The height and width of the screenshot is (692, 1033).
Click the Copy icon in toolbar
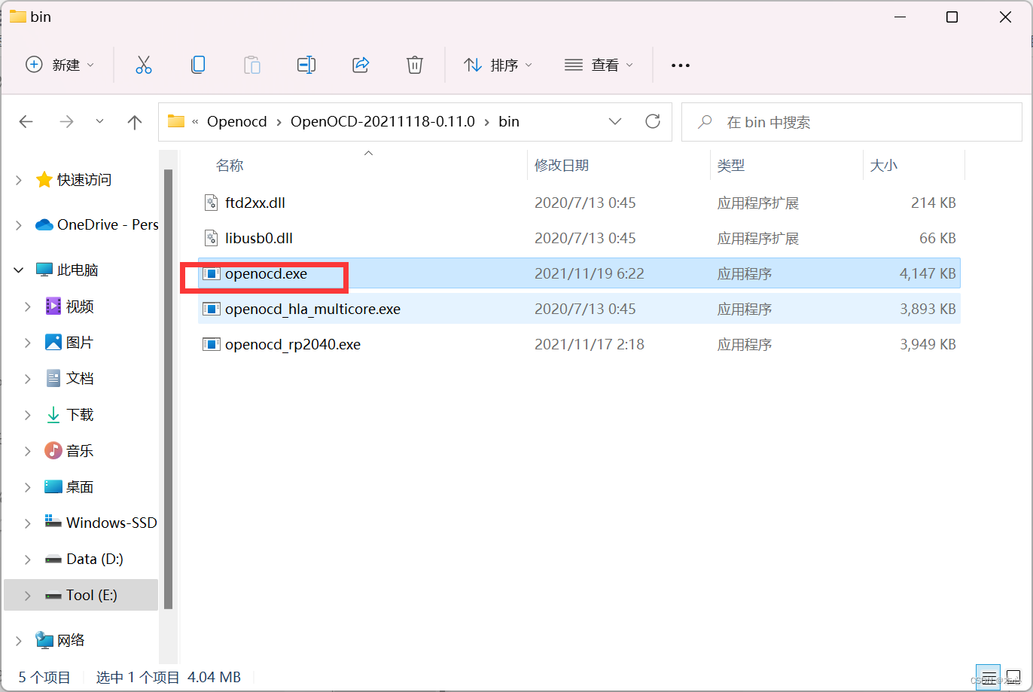coord(198,65)
